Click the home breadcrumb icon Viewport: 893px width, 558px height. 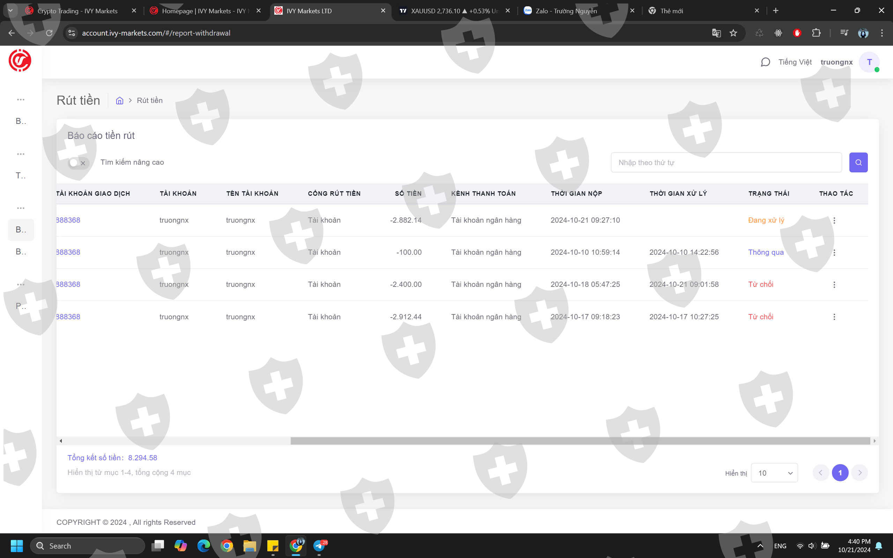coord(120,101)
